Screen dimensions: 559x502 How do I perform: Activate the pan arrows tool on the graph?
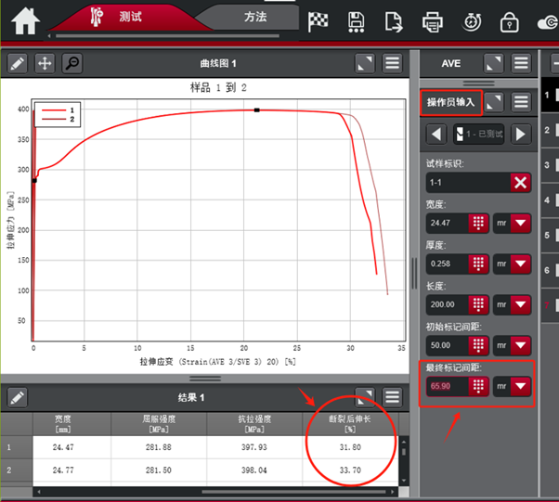(44, 63)
